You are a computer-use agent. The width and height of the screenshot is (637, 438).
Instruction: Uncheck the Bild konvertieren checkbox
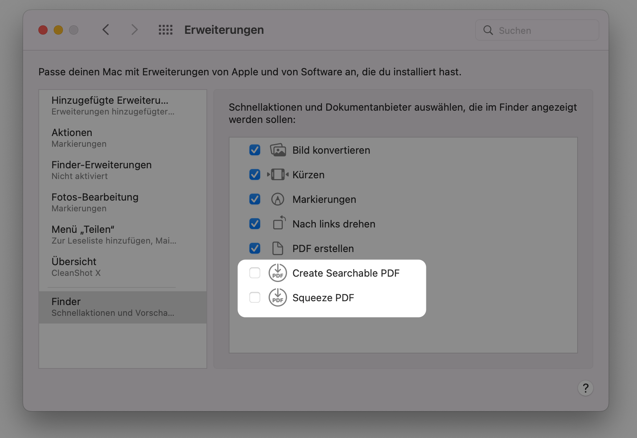click(x=255, y=150)
